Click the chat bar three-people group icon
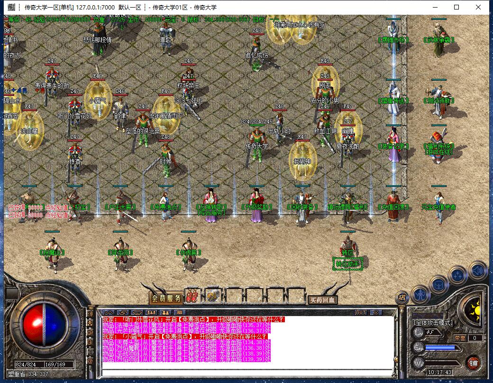Viewport: 493px width, 383px height. [x=151, y=312]
